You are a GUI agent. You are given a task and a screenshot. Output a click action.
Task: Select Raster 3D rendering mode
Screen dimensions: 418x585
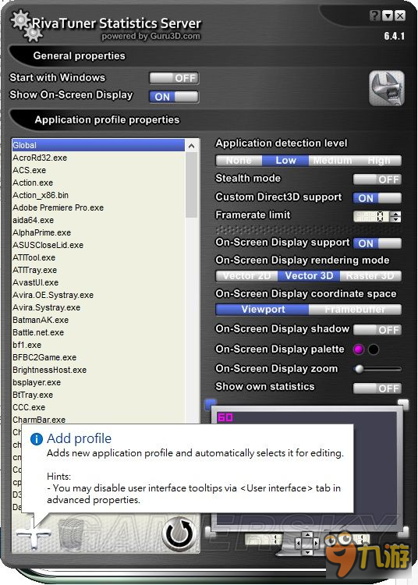370,276
